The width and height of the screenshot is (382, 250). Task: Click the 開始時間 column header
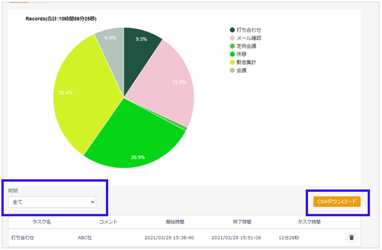click(175, 222)
